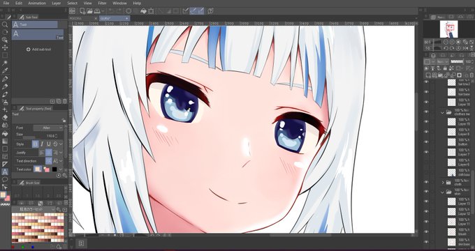Select the Rotate view tool

tap(5, 32)
